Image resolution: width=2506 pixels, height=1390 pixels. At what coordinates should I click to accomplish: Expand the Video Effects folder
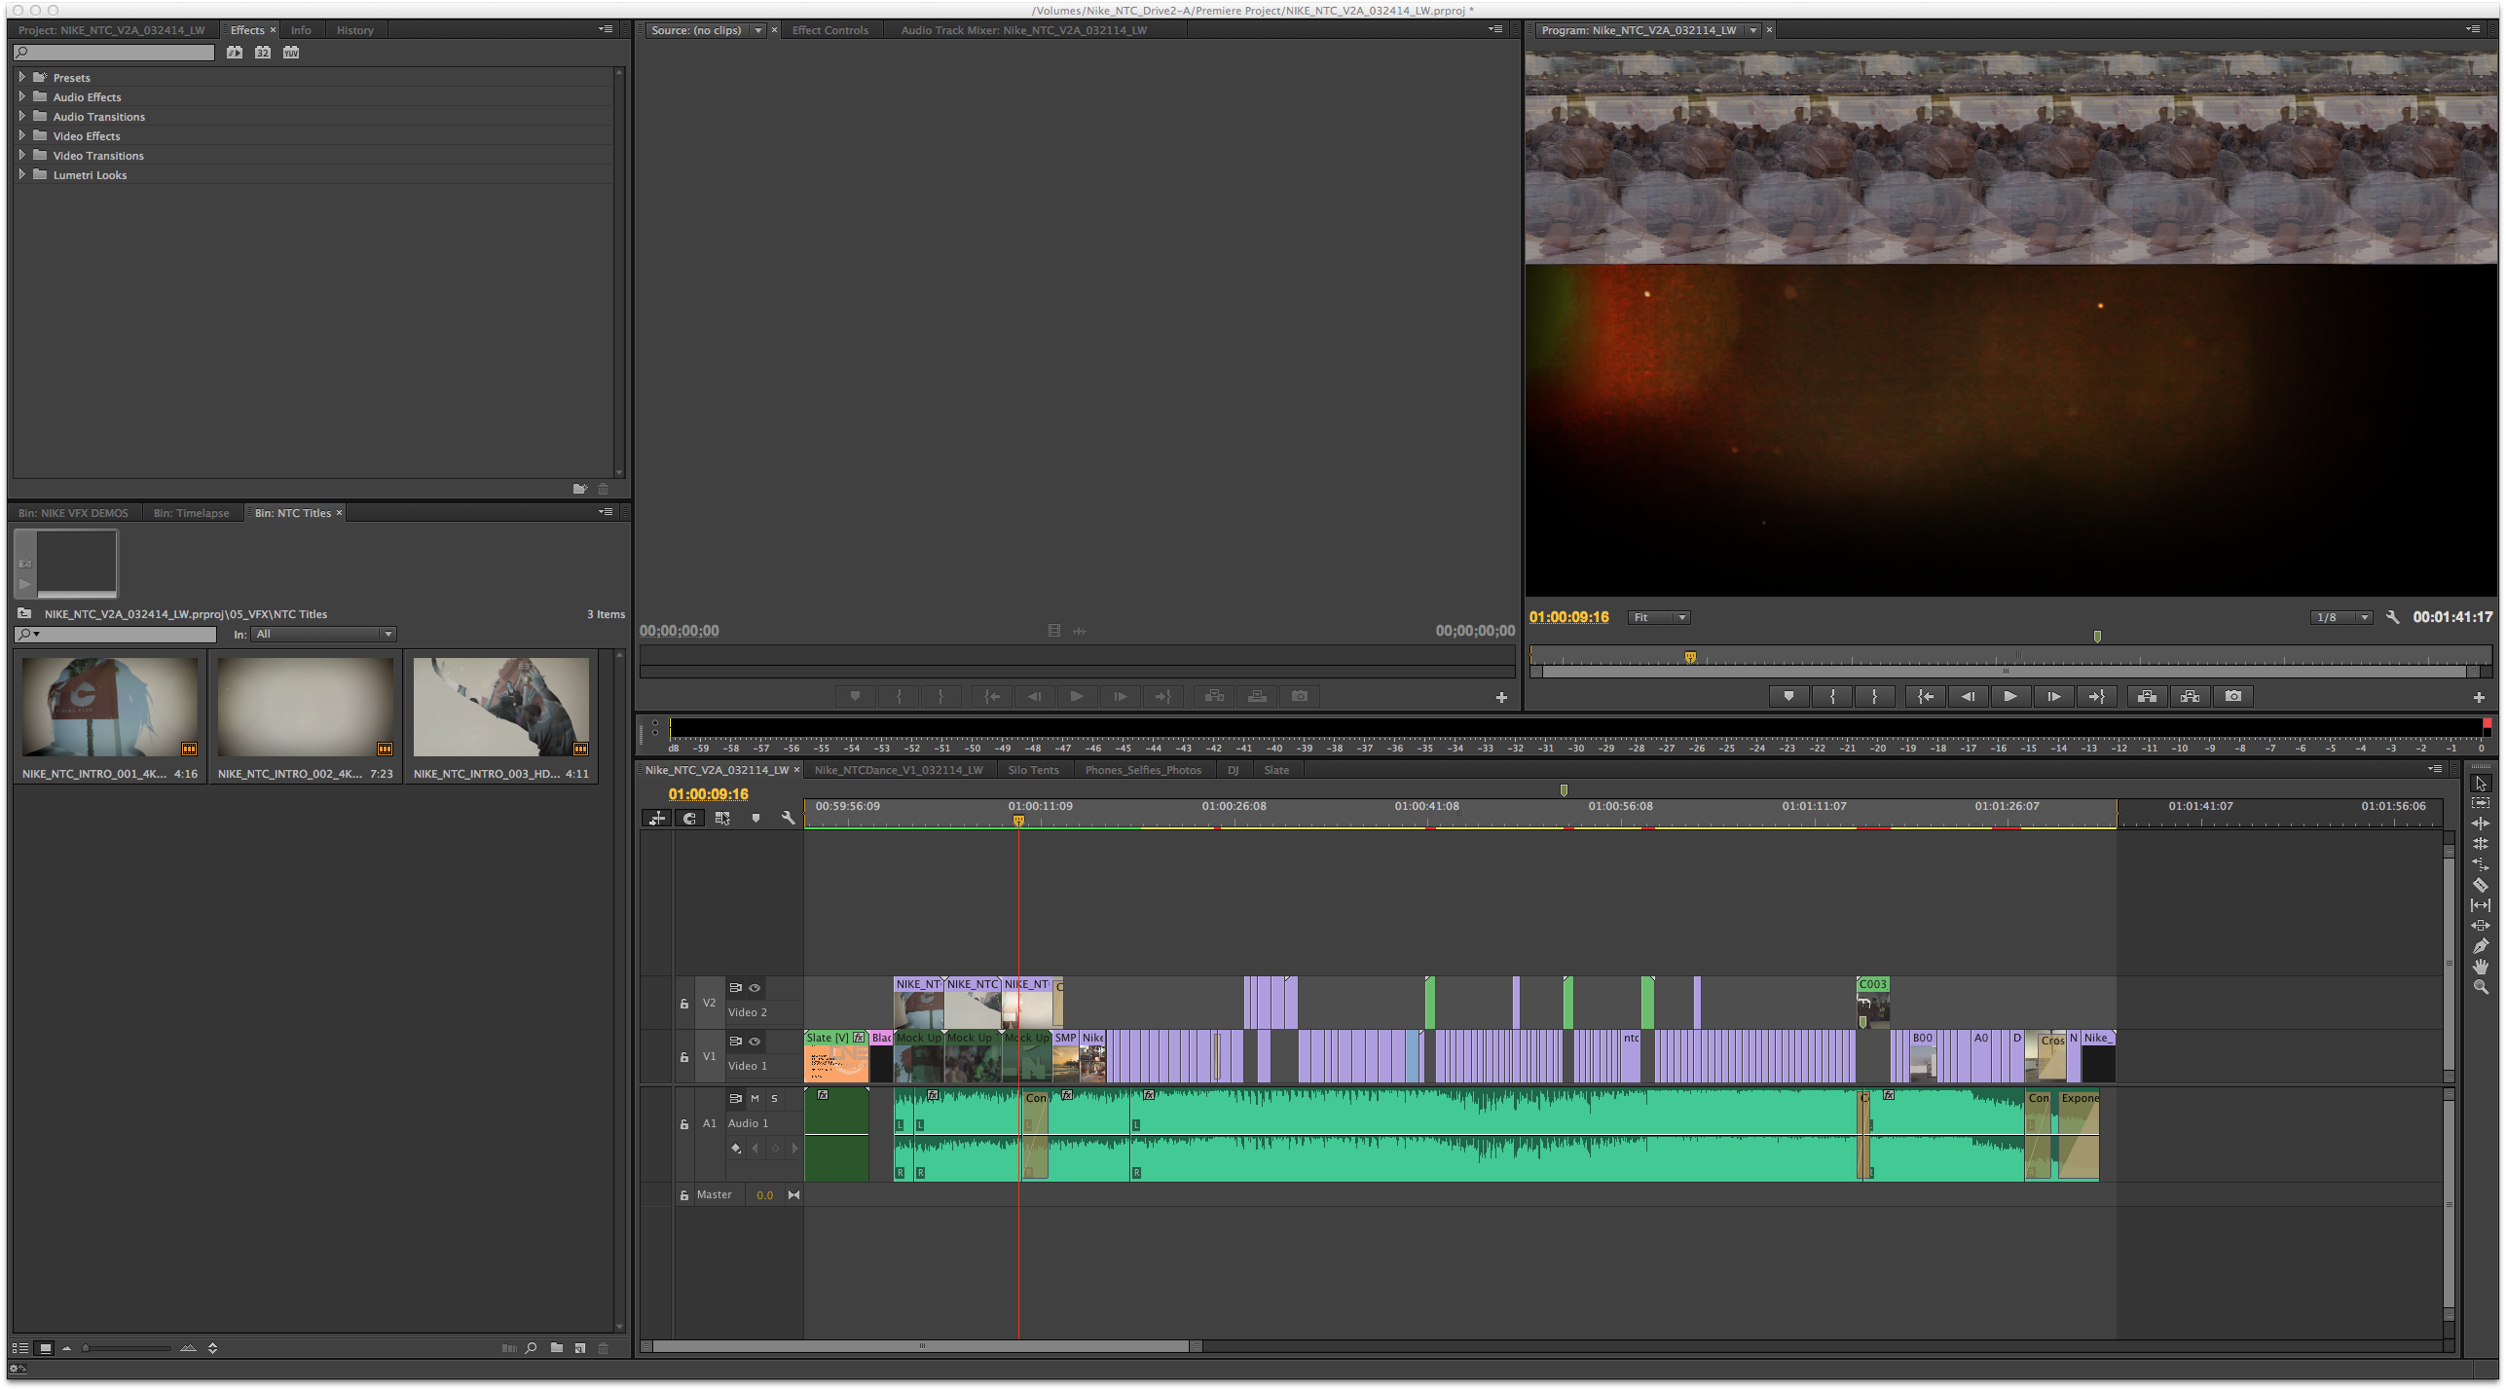21,135
